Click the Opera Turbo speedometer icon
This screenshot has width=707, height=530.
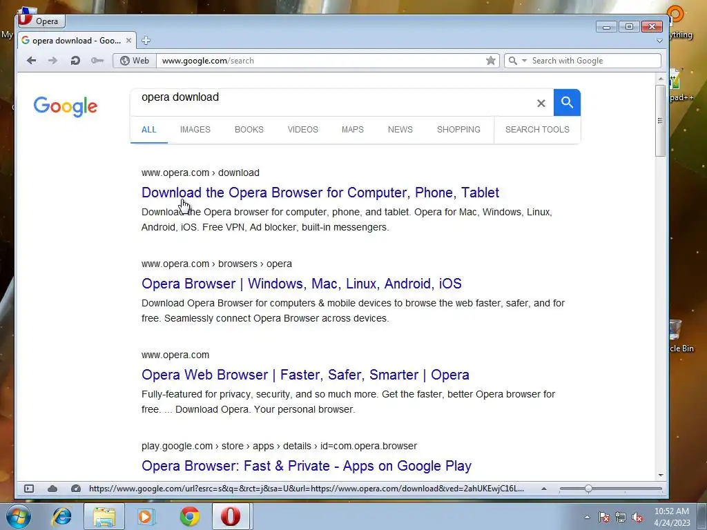[x=76, y=489]
